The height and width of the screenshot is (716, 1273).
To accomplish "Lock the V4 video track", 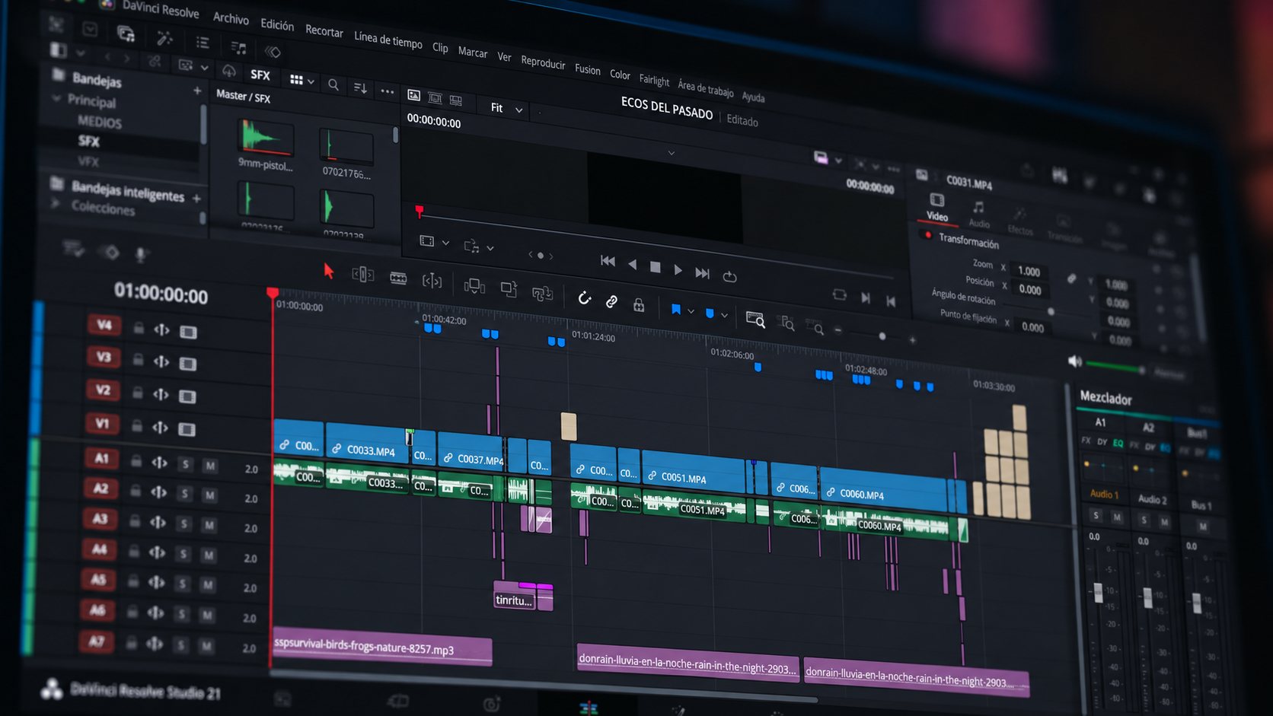I will coord(139,327).
